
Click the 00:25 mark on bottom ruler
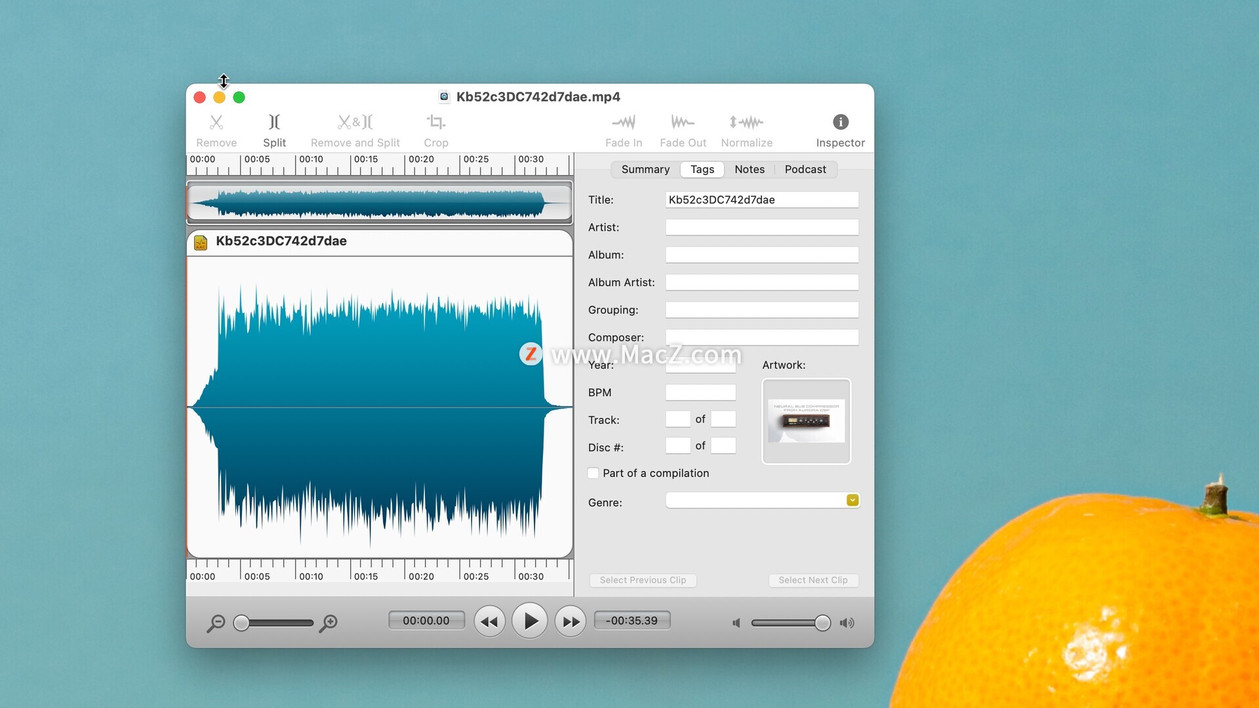[476, 577]
